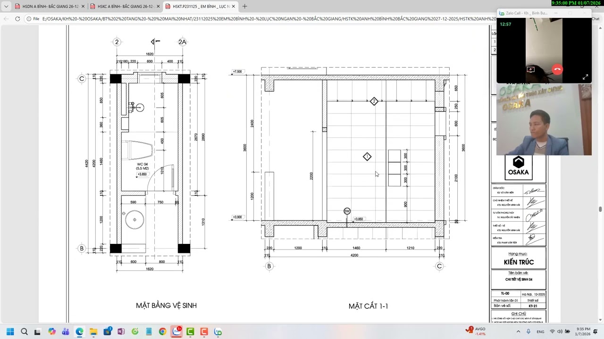Close the HSDN A BÌNH tab
604x339 pixels.
[x=83, y=7]
